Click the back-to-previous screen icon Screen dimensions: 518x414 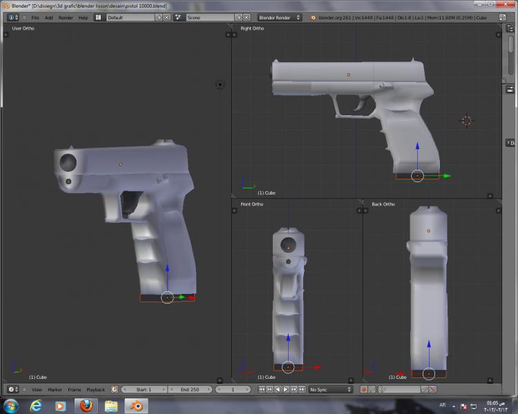coord(503,17)
